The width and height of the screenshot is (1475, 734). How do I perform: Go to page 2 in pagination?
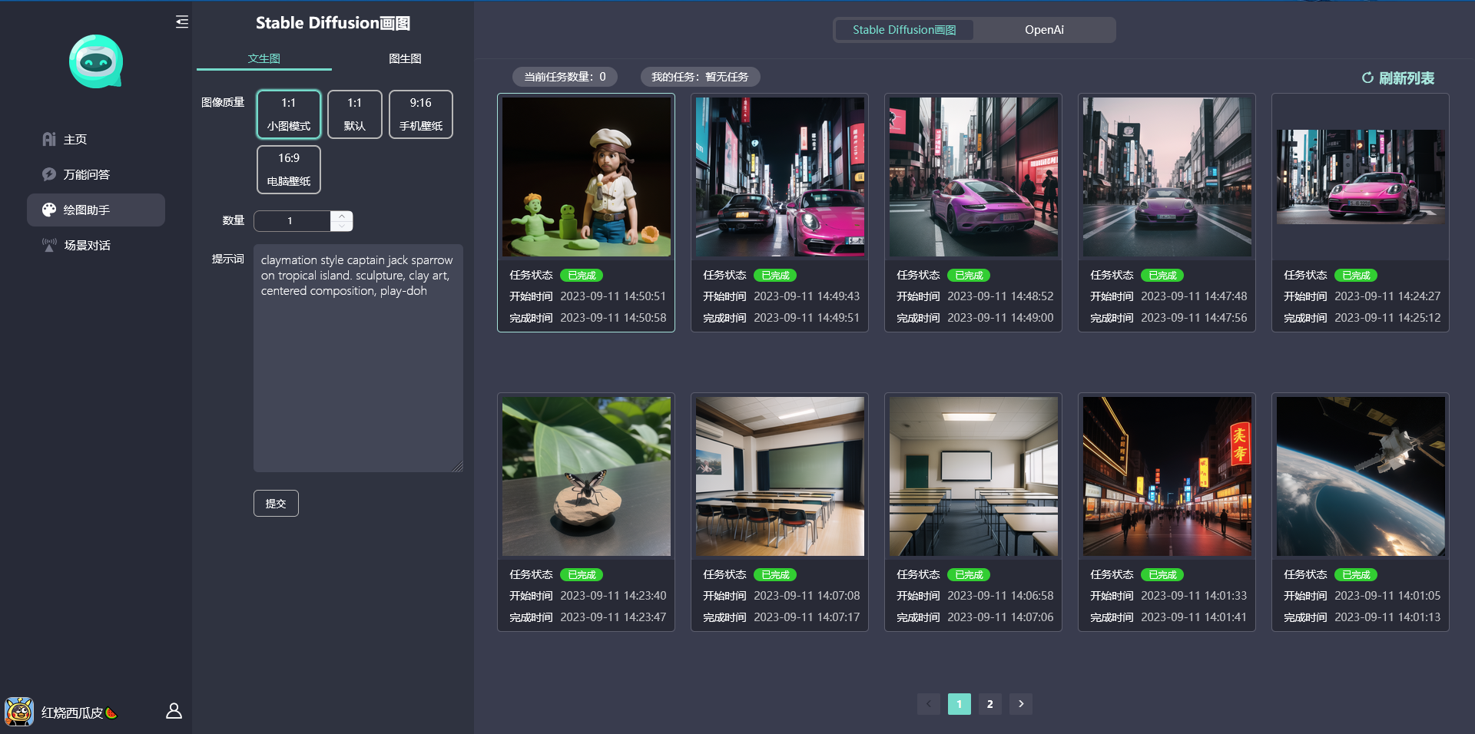pyautogui.click(x=990, y=704)
